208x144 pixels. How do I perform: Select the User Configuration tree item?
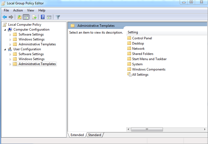(x=27, y=49)
